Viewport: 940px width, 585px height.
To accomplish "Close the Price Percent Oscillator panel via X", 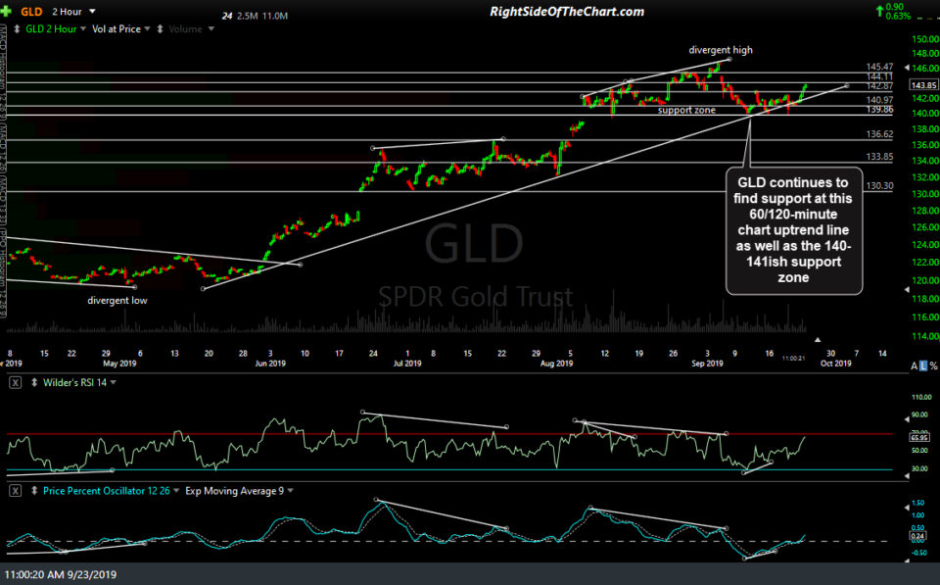I will (14, 491).
